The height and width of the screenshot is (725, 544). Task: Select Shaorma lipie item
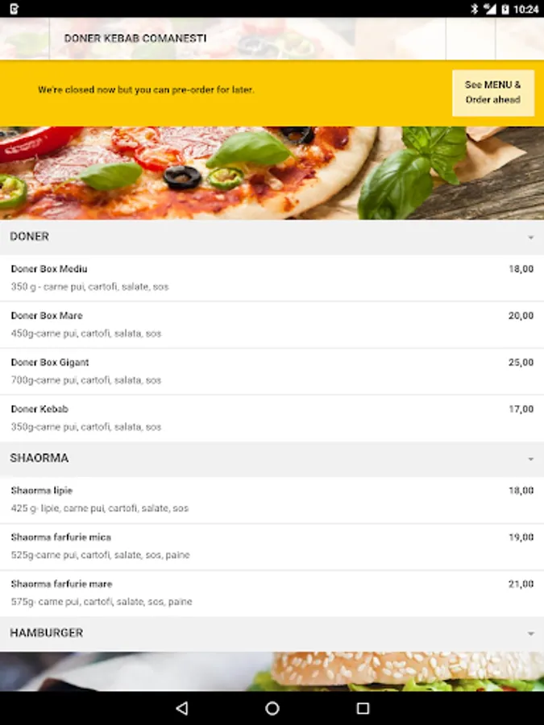point(272,499)
